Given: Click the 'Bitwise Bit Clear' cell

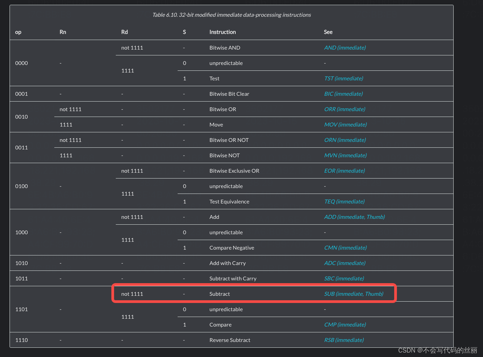Looking at the screenshot, I should [229, 94].
